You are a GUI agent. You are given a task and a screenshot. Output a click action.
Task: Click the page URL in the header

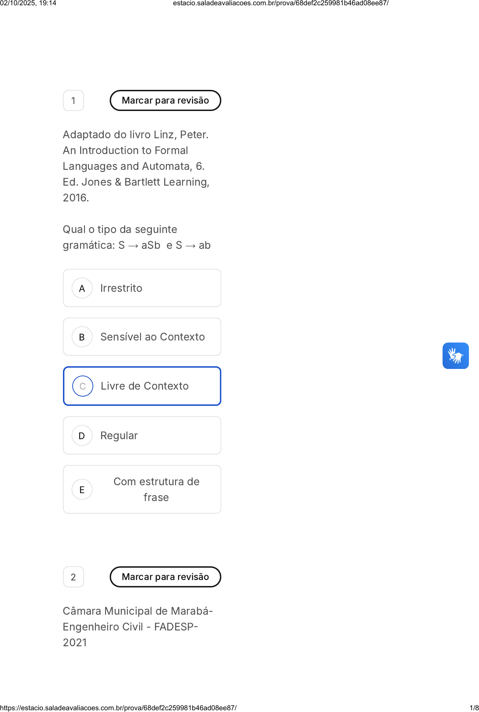pyautogui.click(x=281, y=3)
